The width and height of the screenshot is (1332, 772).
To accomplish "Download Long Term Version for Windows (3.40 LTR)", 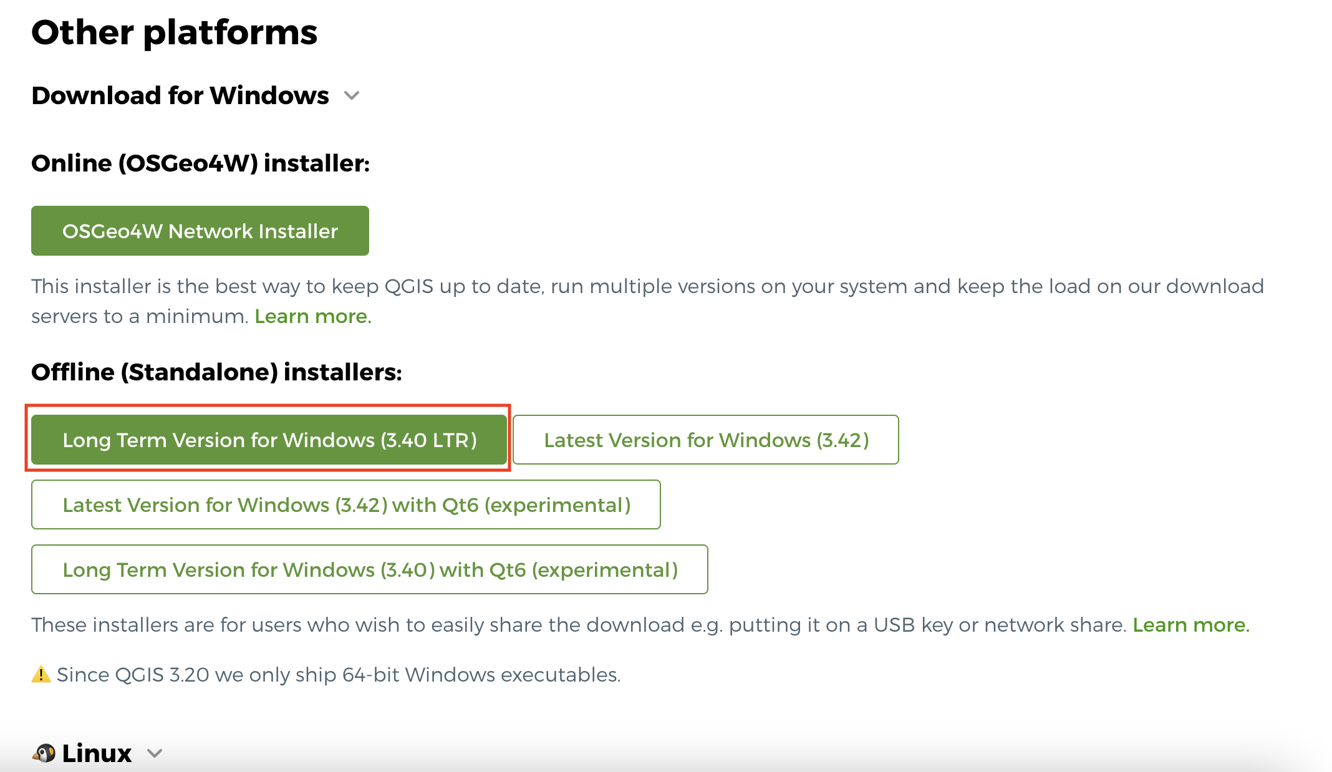I will click(269, 440).
